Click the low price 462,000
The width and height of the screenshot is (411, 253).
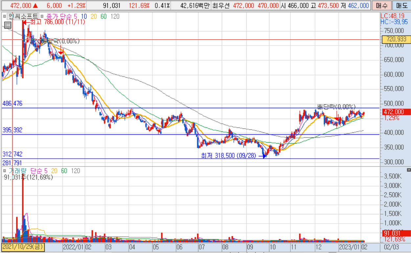pos(358,6)
